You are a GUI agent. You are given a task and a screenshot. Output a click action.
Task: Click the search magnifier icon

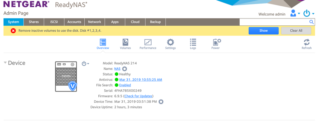(311, 22)
